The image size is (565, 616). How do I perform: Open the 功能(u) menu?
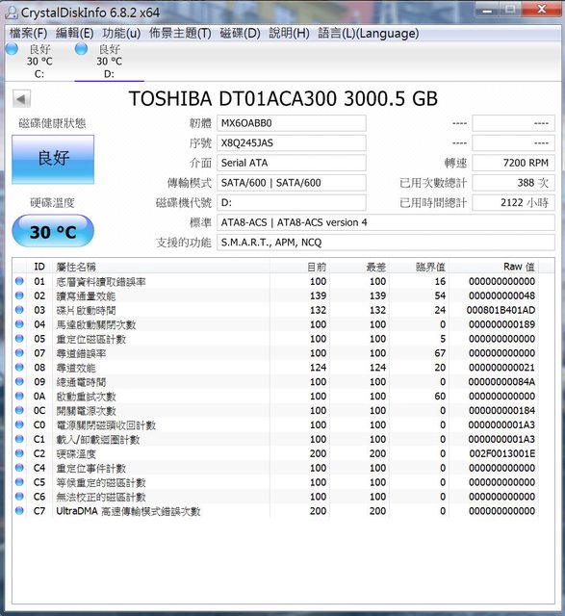(x=121, y=34)
